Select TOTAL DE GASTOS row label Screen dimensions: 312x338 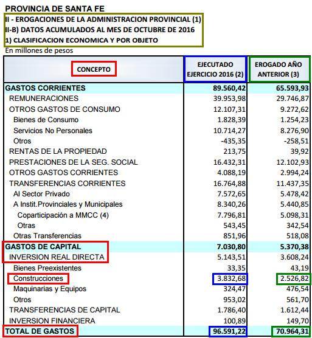(40, 331)
